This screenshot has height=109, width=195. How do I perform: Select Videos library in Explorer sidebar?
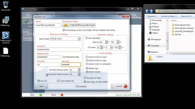[154, 33]
